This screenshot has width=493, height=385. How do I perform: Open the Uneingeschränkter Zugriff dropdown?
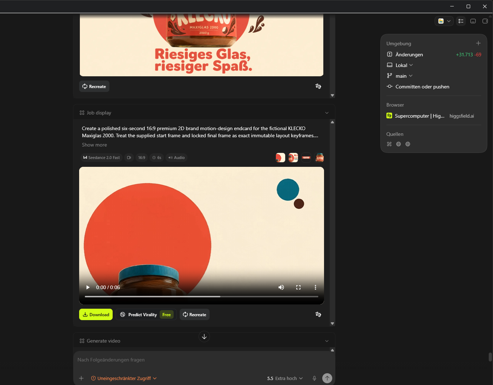pyautogui.click(x=124, y=378)
